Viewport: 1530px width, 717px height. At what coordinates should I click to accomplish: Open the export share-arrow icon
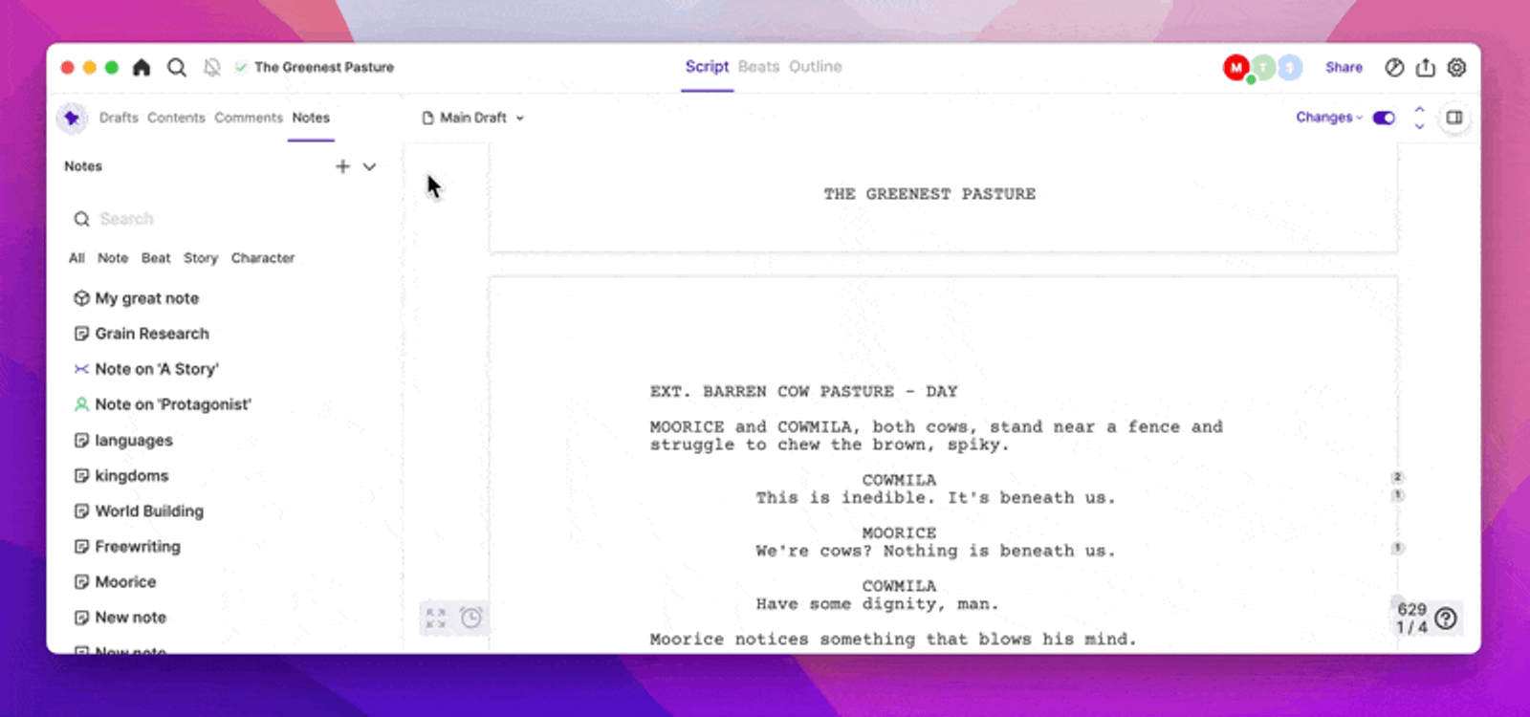[x=1426, y=67]
